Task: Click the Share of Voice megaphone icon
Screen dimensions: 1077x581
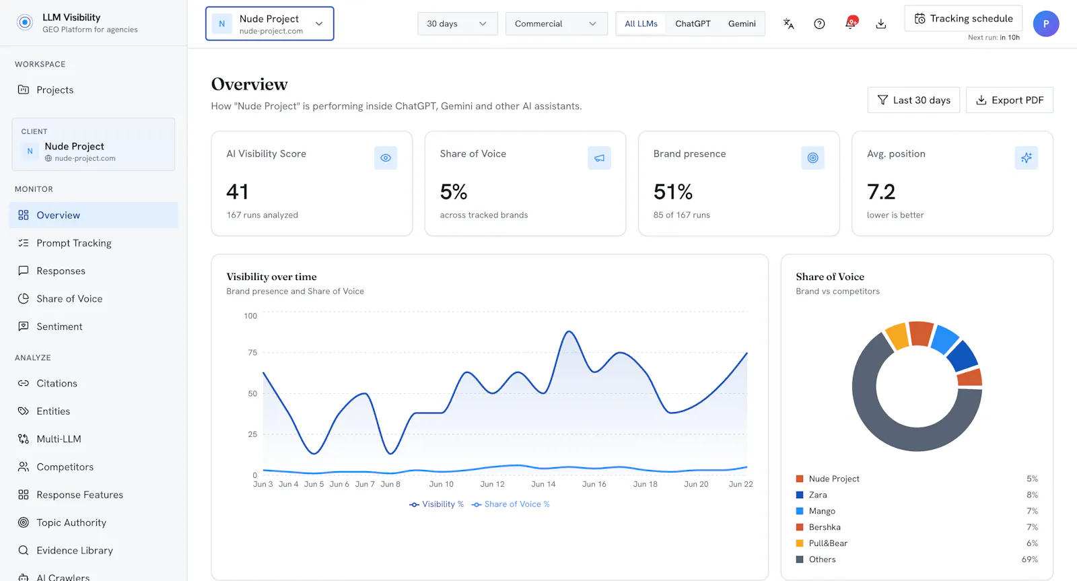Action: click(x=599, y=158)
